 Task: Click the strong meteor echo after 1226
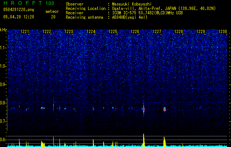pyautogui.click(x=144, y=108)
